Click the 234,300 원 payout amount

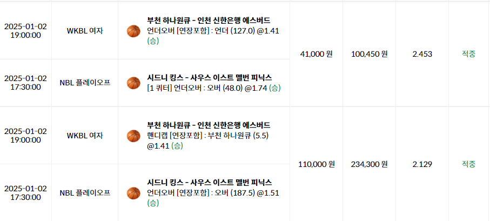coord(370,164)
